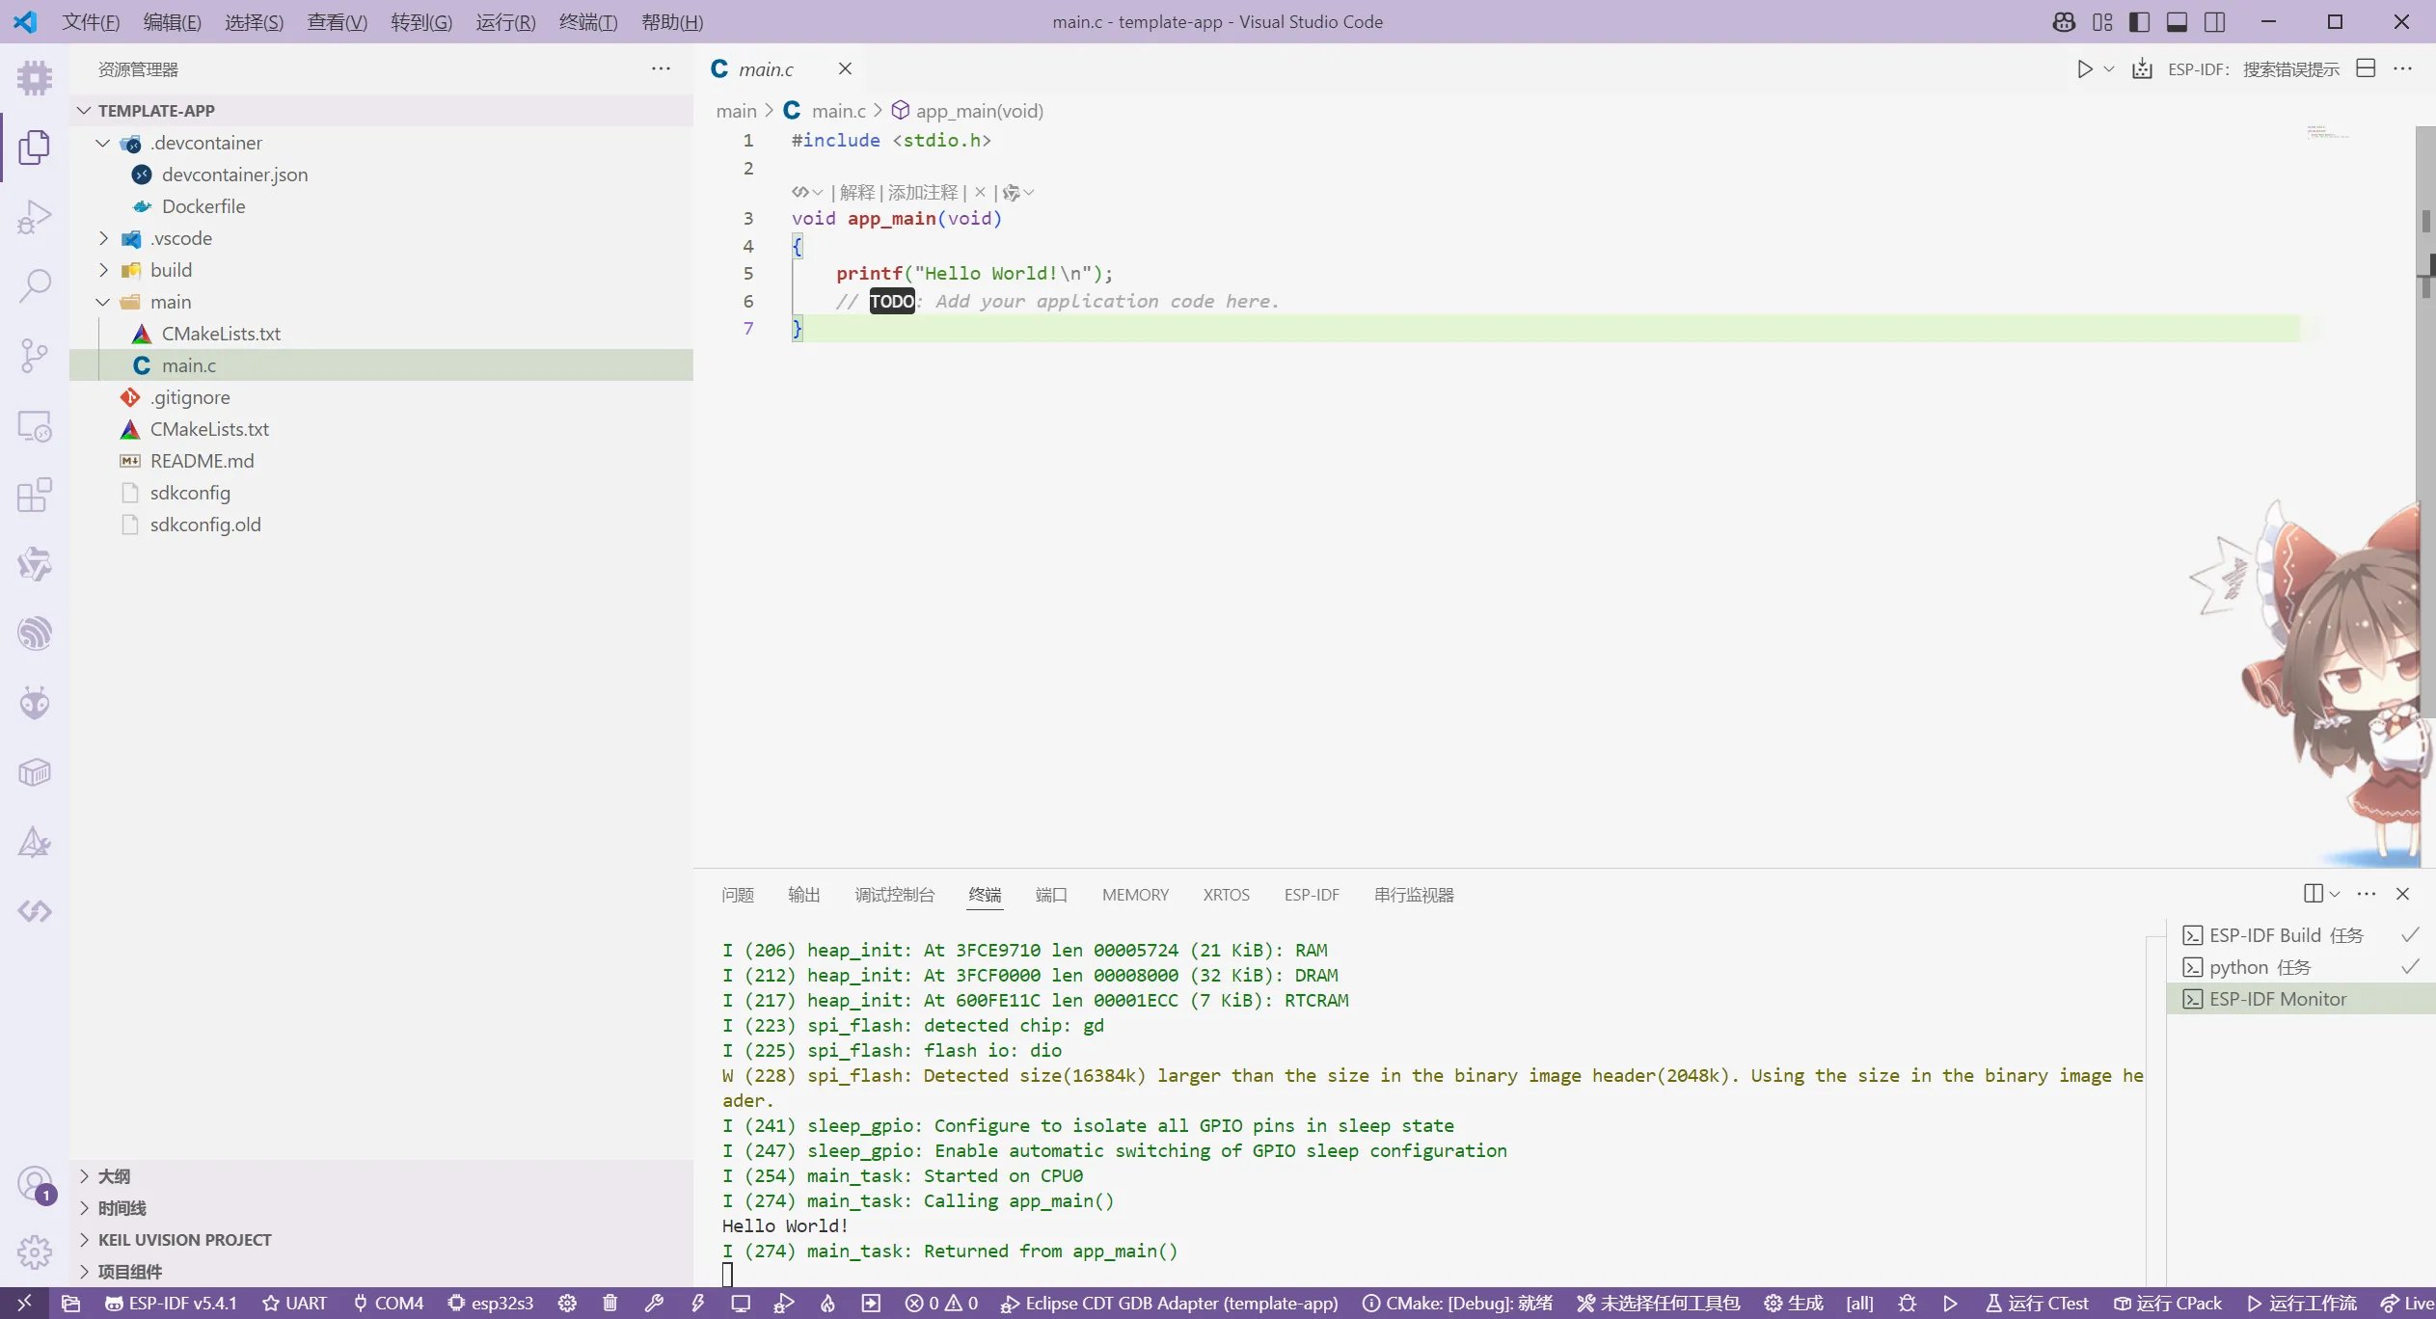Toggle the secondary side bar layout button
This screenshot has width=2436, height=1319.
pos(2215,21)
